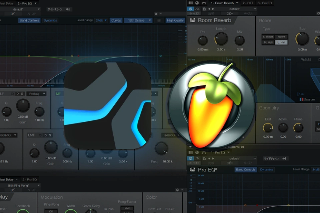The image size is (320, 213).
Task: Switch to the 2 - OTT tab
Action: 248,3
